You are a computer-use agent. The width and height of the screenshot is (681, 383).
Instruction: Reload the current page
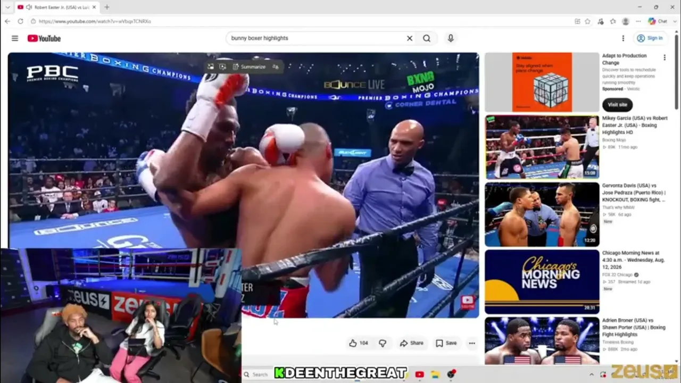pos(20,21)
